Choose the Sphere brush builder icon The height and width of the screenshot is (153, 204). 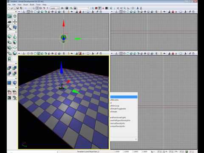(15, 53)
